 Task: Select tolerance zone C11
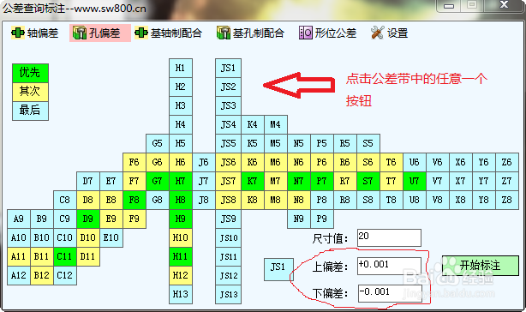coord(65,256)
